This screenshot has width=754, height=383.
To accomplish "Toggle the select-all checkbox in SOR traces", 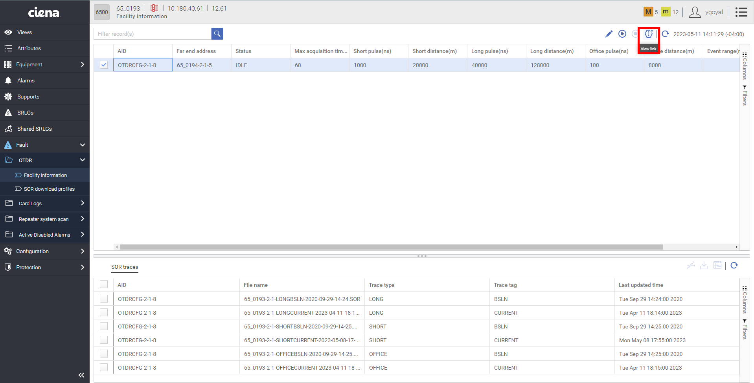I will pyautogui.click(x=104, y=284).
